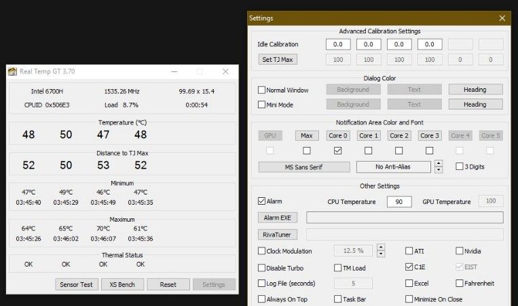
Task: Uncheck the Alarm checkbox
Action: pos(262,201)
